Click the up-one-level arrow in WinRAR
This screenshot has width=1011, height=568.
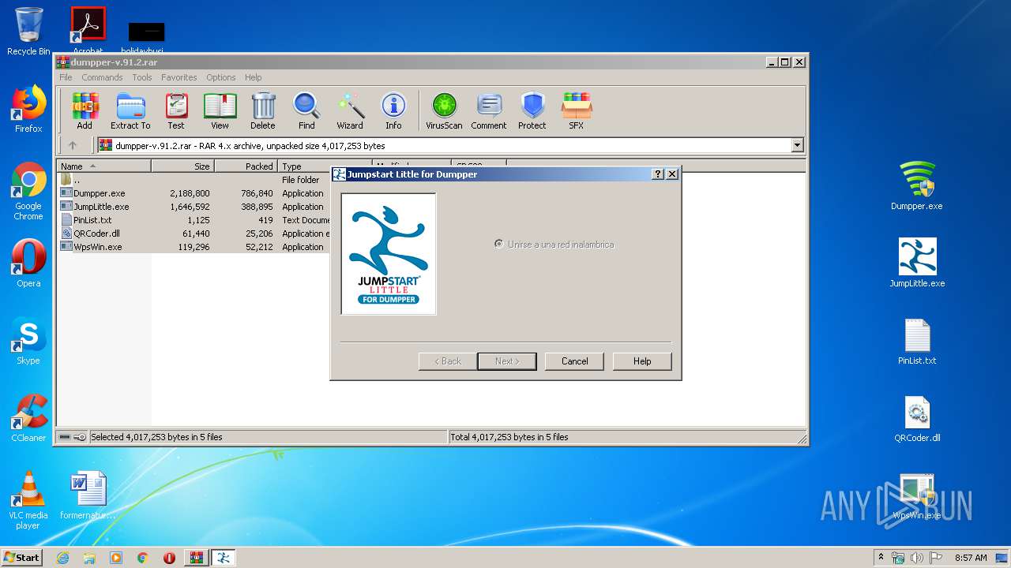(x=73, y=145)
